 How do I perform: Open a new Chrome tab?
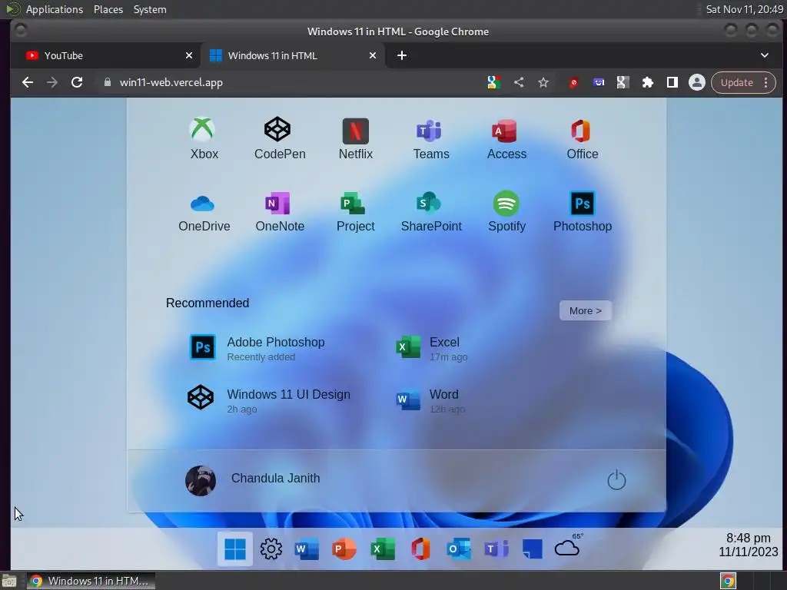pyautogui.click(x=401, y=55)
